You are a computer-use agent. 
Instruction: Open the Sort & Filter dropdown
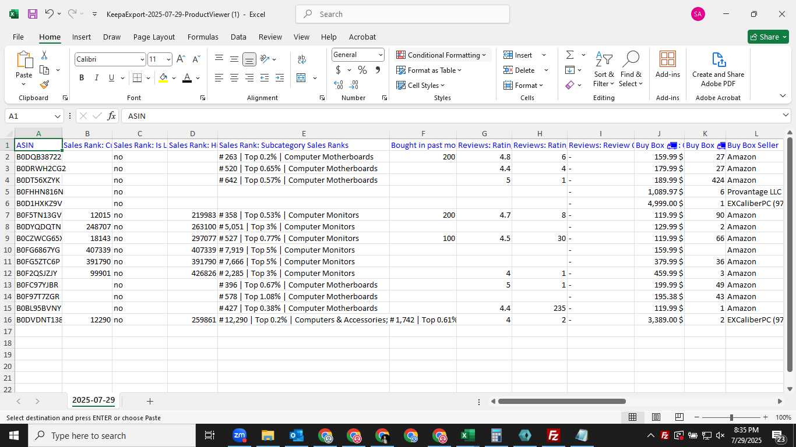coord(604,69)
